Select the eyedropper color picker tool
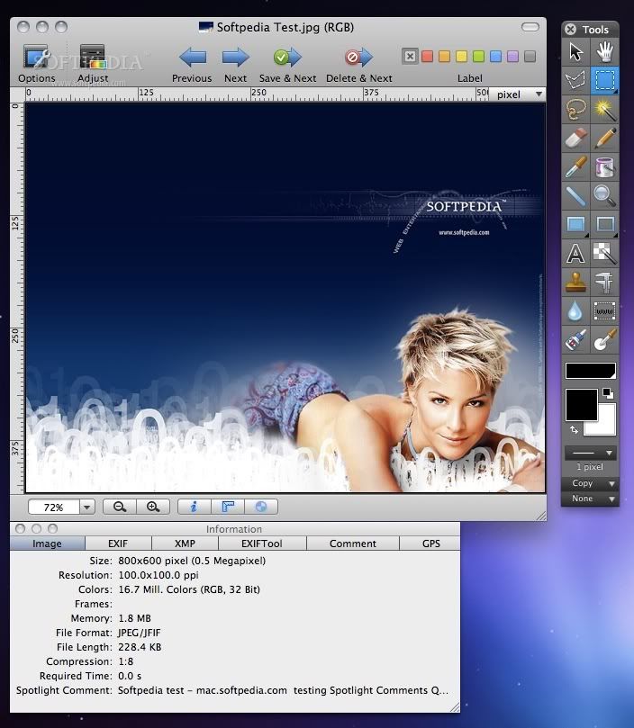634x728 pixels. point(575,166)
